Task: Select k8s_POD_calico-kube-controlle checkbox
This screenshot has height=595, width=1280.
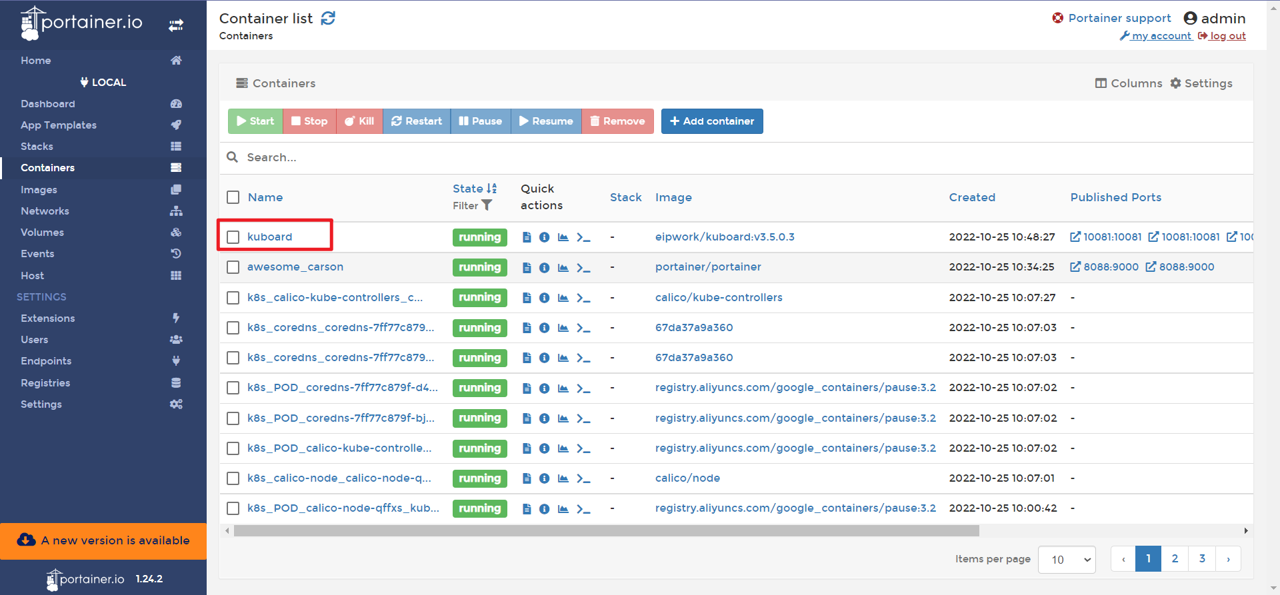Action: coord(233,448)
